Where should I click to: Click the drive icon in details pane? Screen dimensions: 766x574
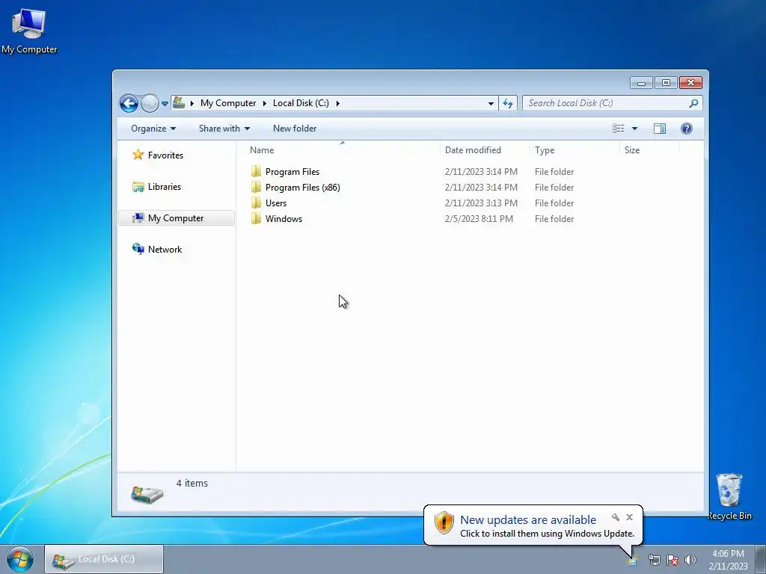pyautogui.click(x=147, y=494)
